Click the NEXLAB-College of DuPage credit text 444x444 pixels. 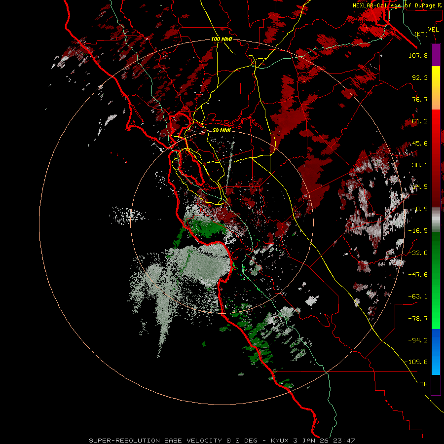pos(397,5)
